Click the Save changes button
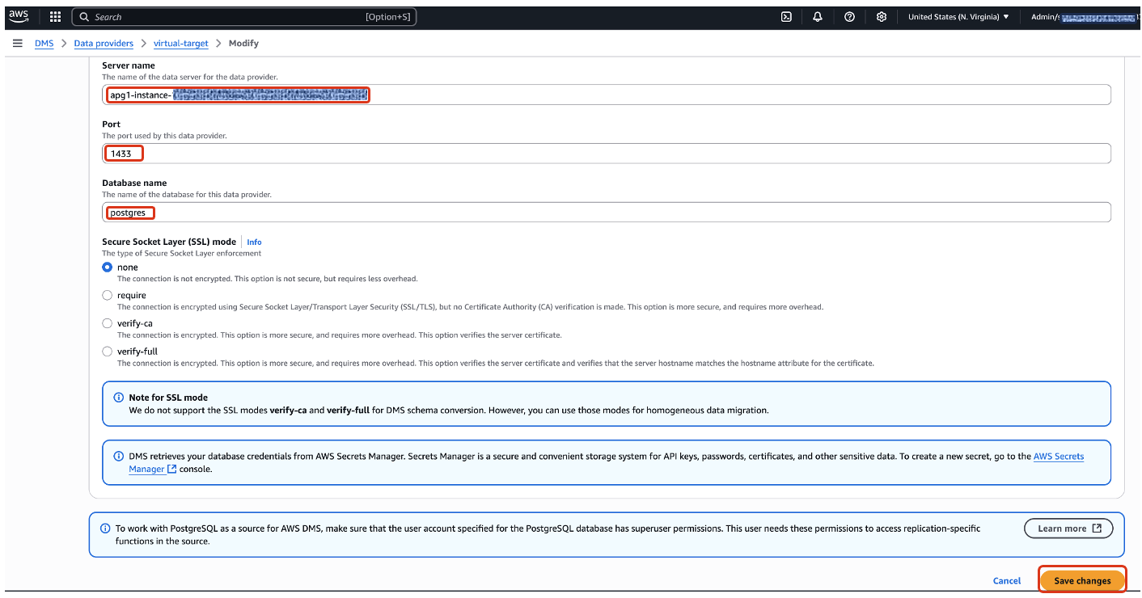1142x598 pixels. pyautogui.click(x=1082, y=580)
